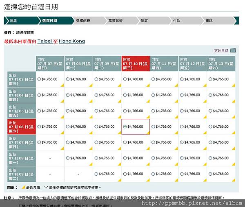
Task: Click departure row header 07月07日
Action: pos(22,142)
